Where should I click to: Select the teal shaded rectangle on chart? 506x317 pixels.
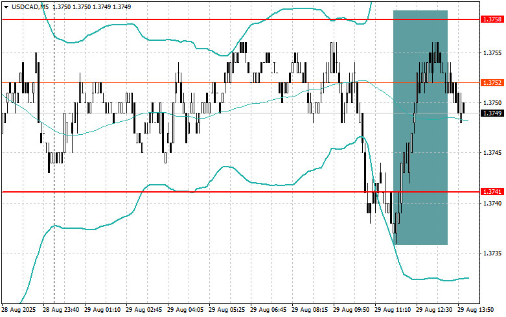point(420,128)
